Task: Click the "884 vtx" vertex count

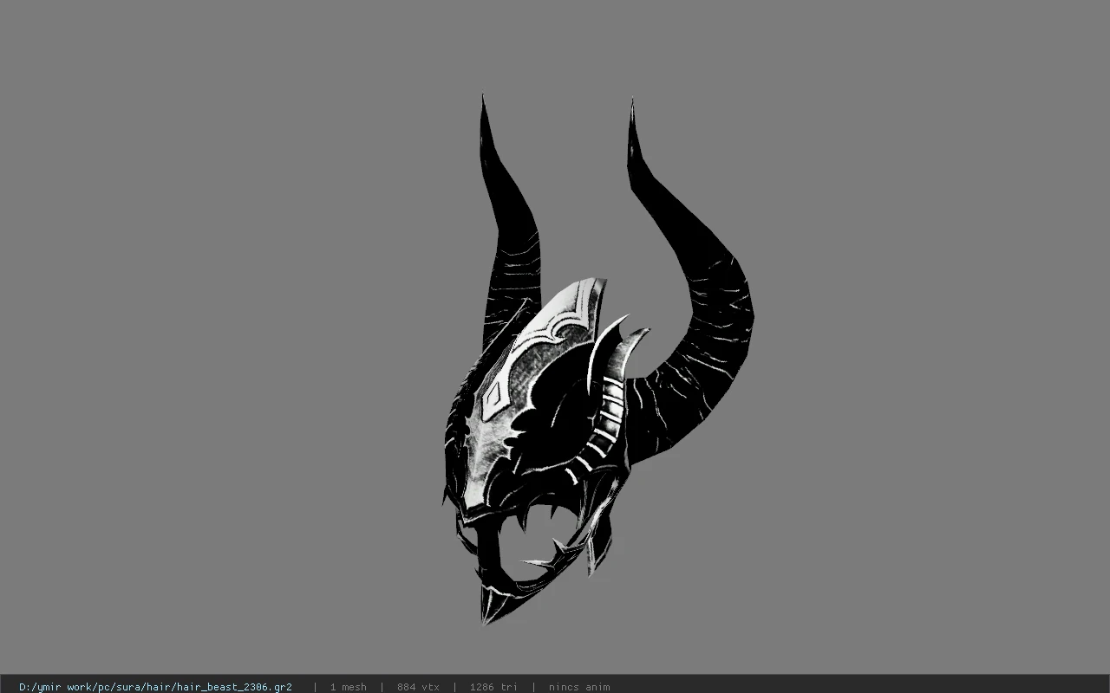Action: tap(418, 687)
